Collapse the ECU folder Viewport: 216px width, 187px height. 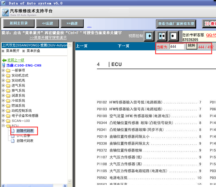[3, 126]
